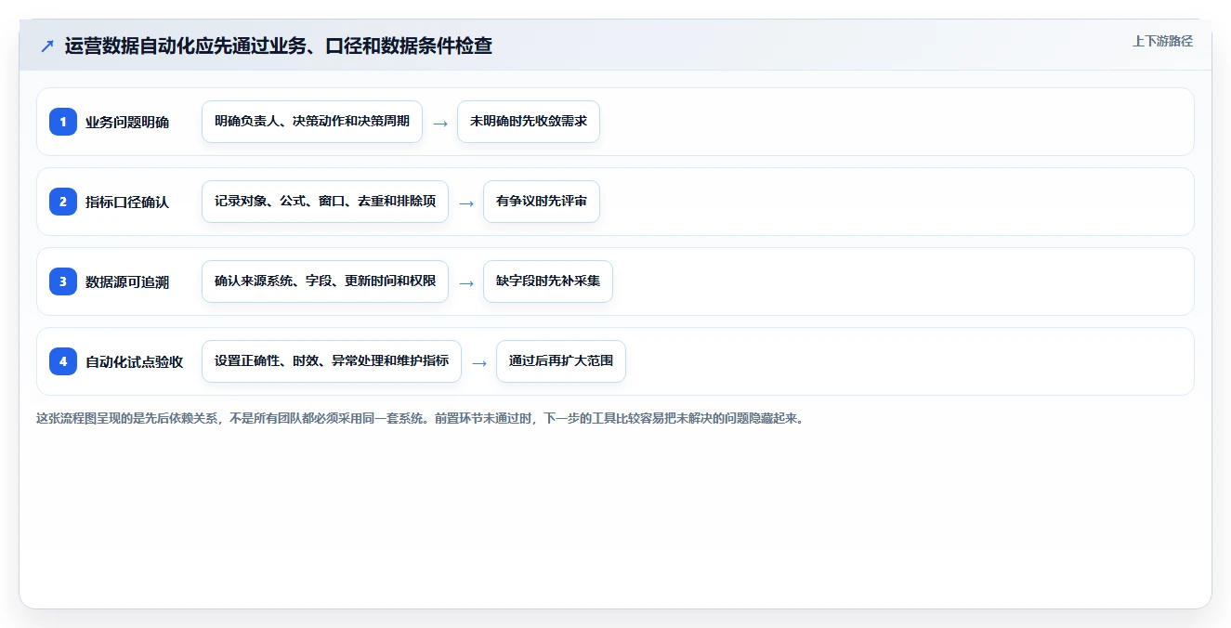
Task: Select step number 1 badge
Action: (63, 122)
